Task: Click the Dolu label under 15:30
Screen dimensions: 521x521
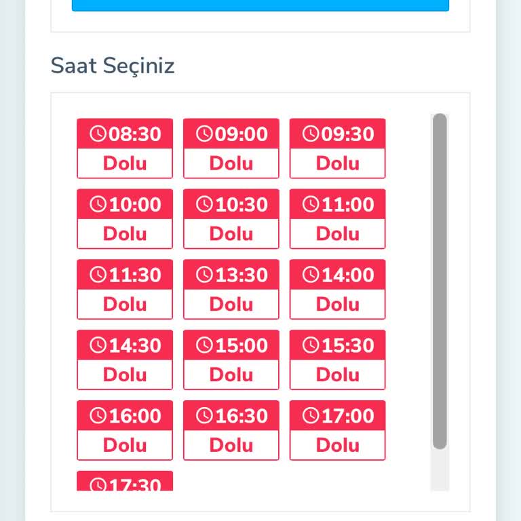Action: coord(337,375)
